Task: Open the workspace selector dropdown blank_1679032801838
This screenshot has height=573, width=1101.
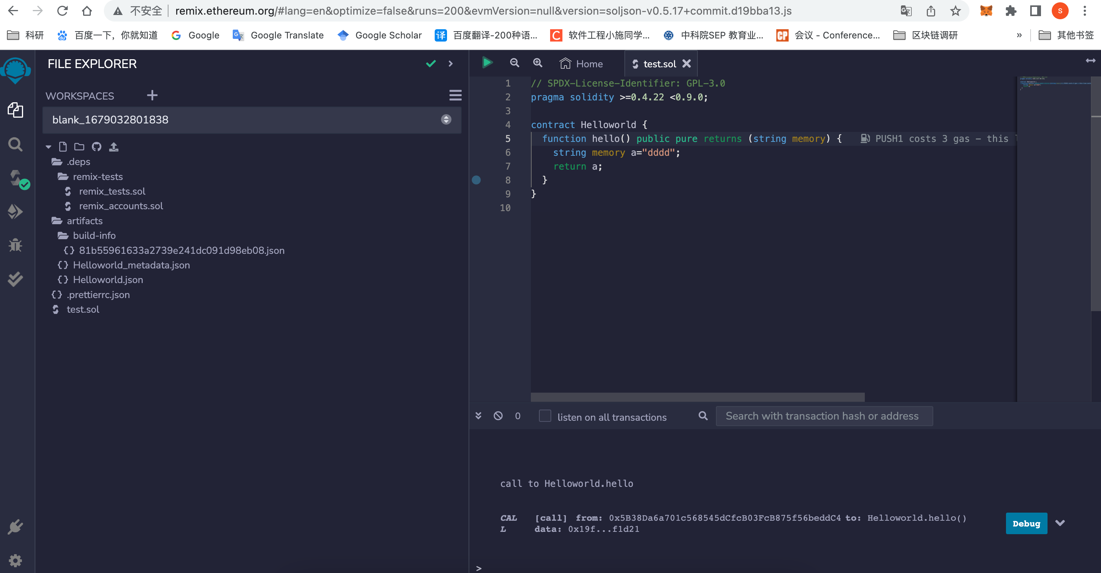Action: (251, 120)
